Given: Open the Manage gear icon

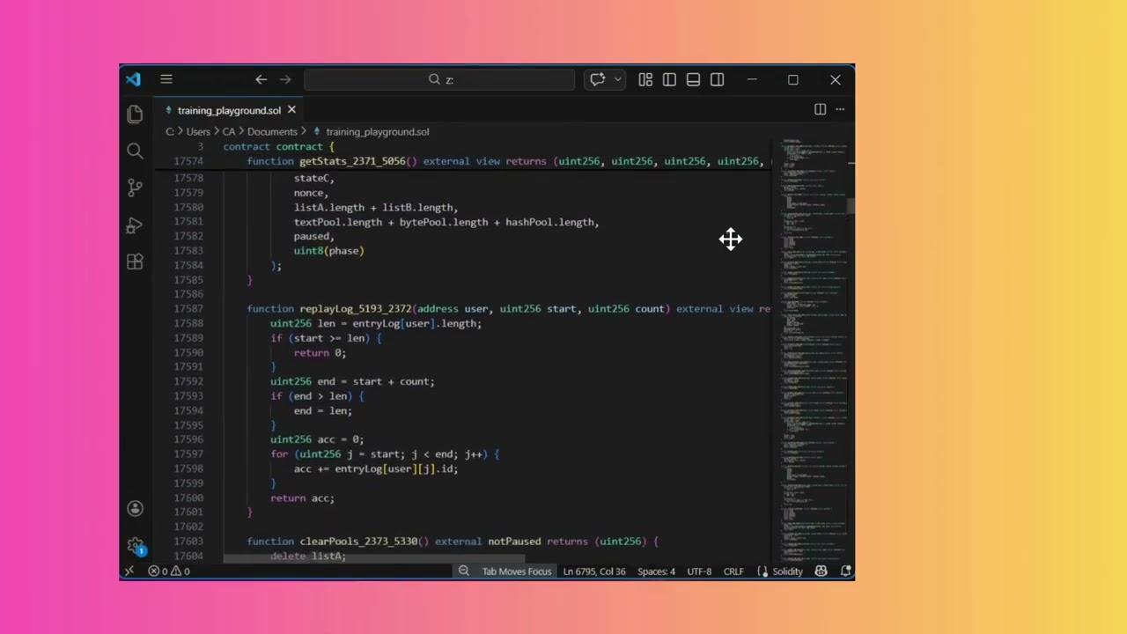Looking at the screenshot, I should pos(135,546).
